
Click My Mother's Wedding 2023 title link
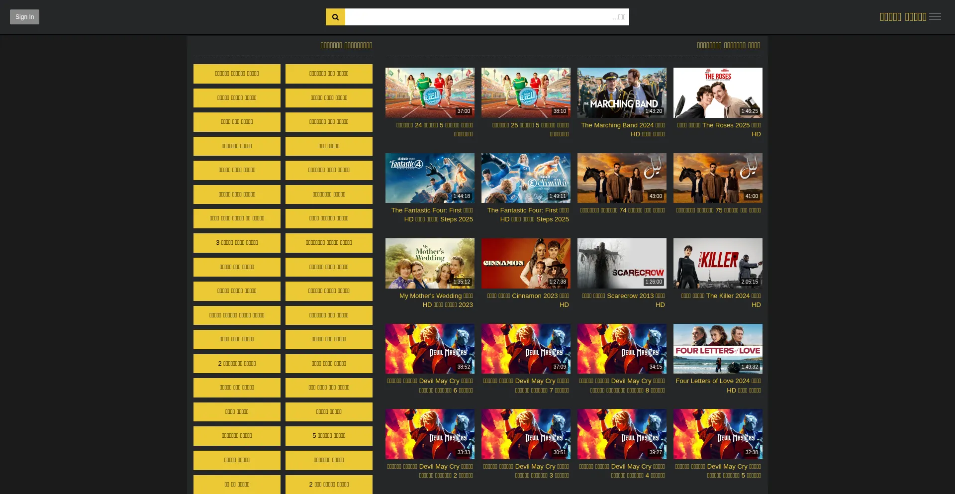click(x=436, y=300)
